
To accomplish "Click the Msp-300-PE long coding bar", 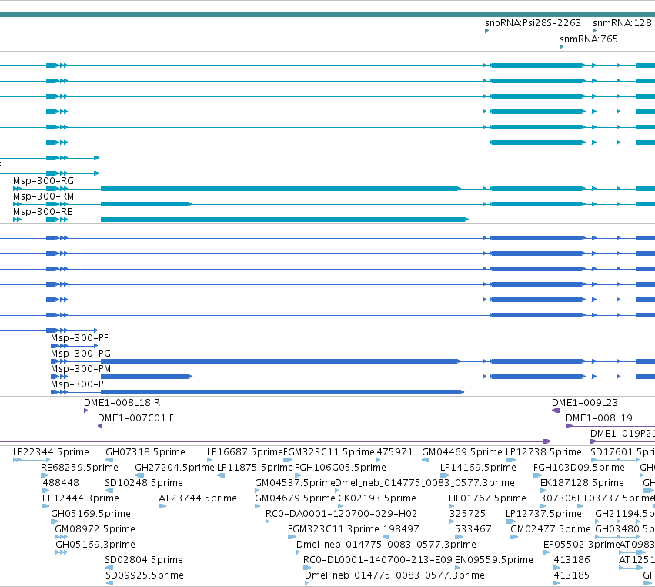I will point(282,392).
